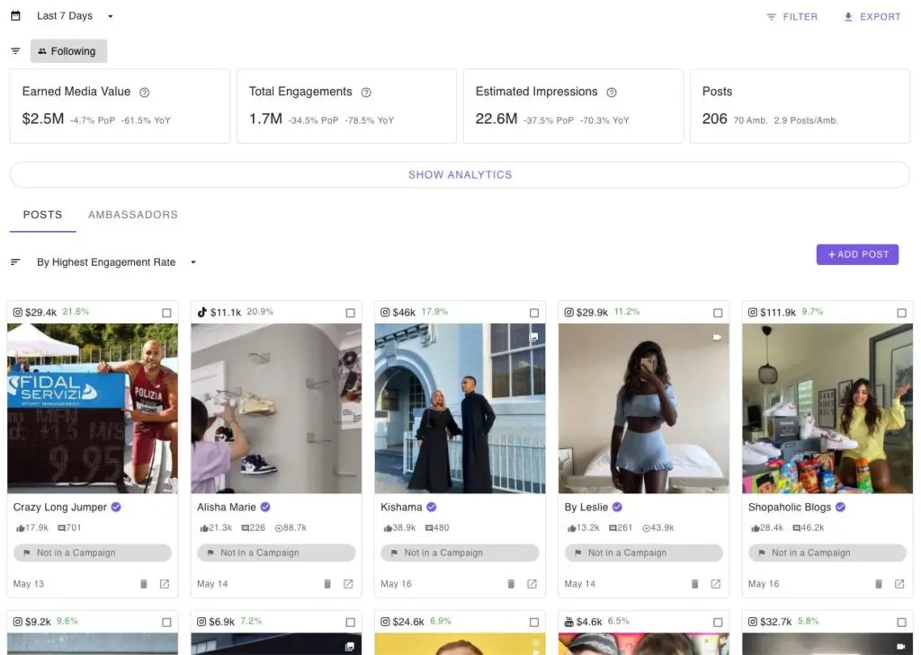921x655 pixels.
Task: Click help icon beside Total Engagements
Action: (366, 92)
